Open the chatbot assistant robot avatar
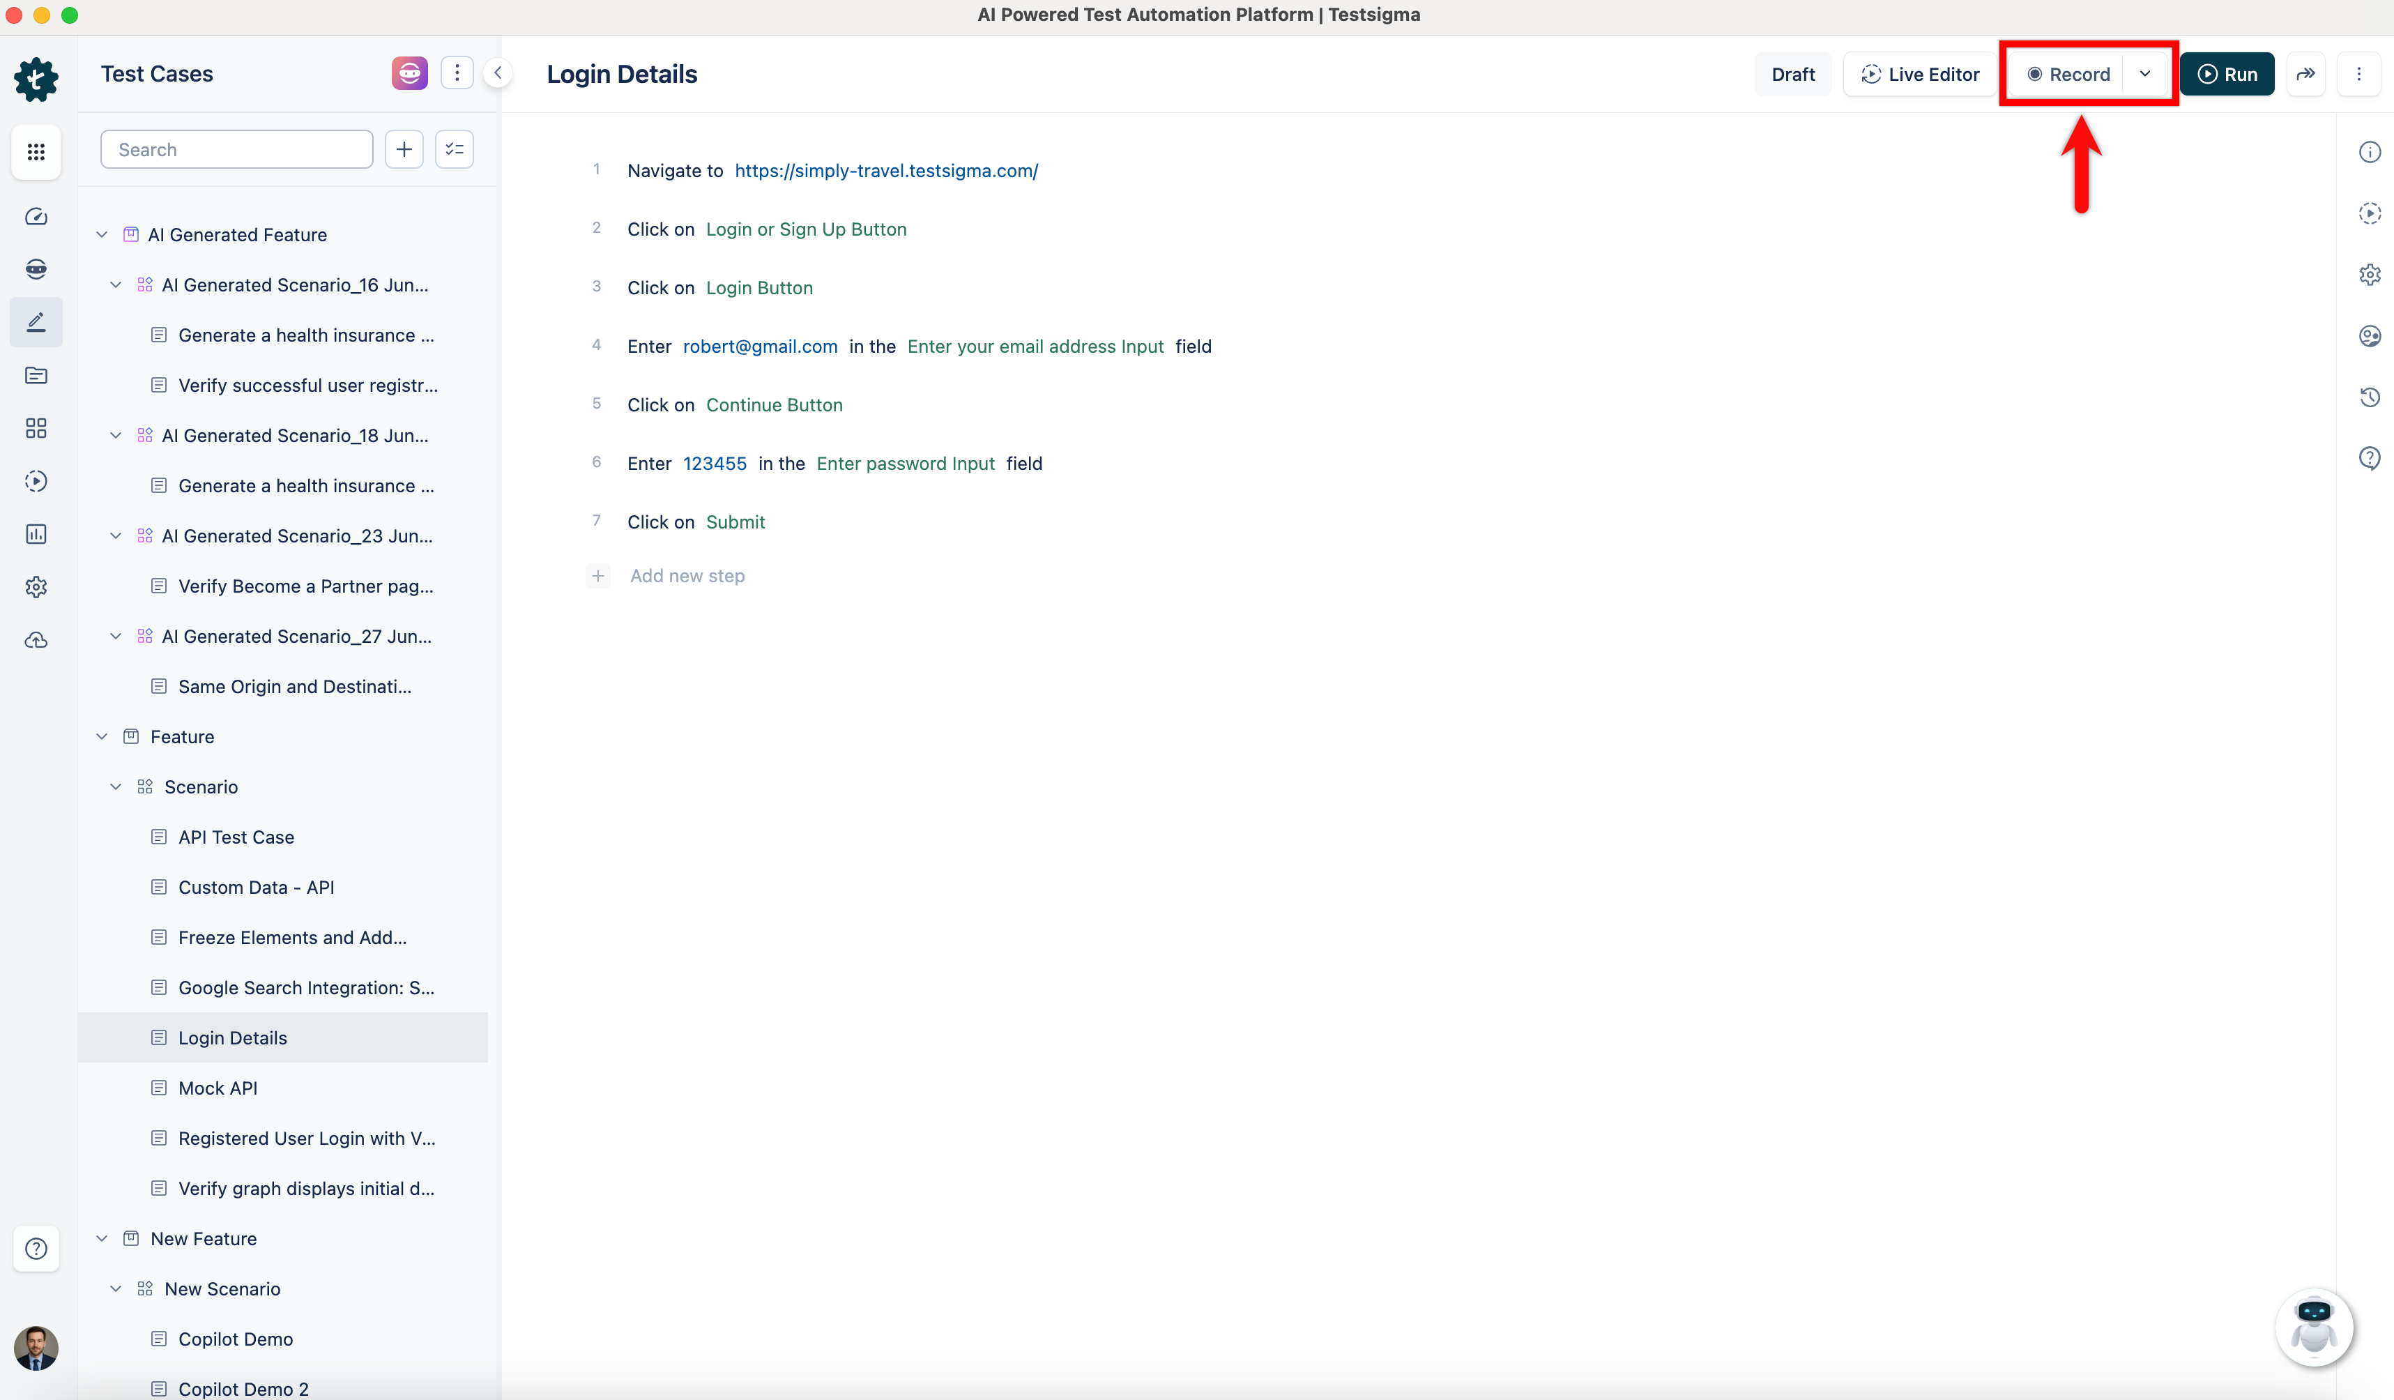The width and height of the screenshot is (2394, 1400). point(2313,1326)
